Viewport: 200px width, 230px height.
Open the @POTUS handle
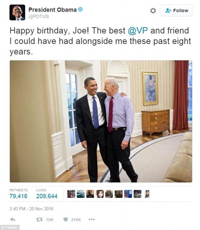pos(38,16)
